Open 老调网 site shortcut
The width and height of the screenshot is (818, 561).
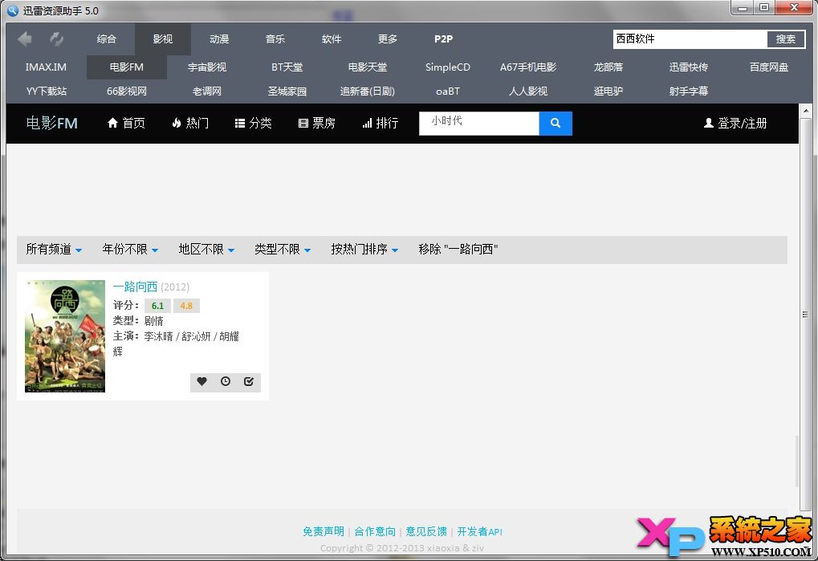(x=207, y=91)
